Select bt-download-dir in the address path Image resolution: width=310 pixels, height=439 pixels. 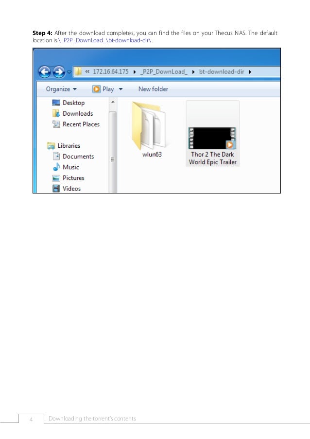tap(222, 71)
